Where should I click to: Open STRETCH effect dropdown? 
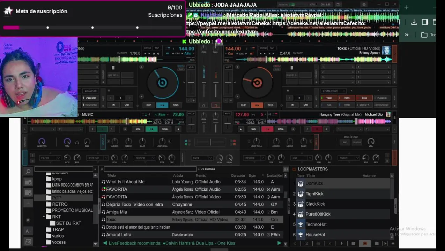[x=98, y=158]
